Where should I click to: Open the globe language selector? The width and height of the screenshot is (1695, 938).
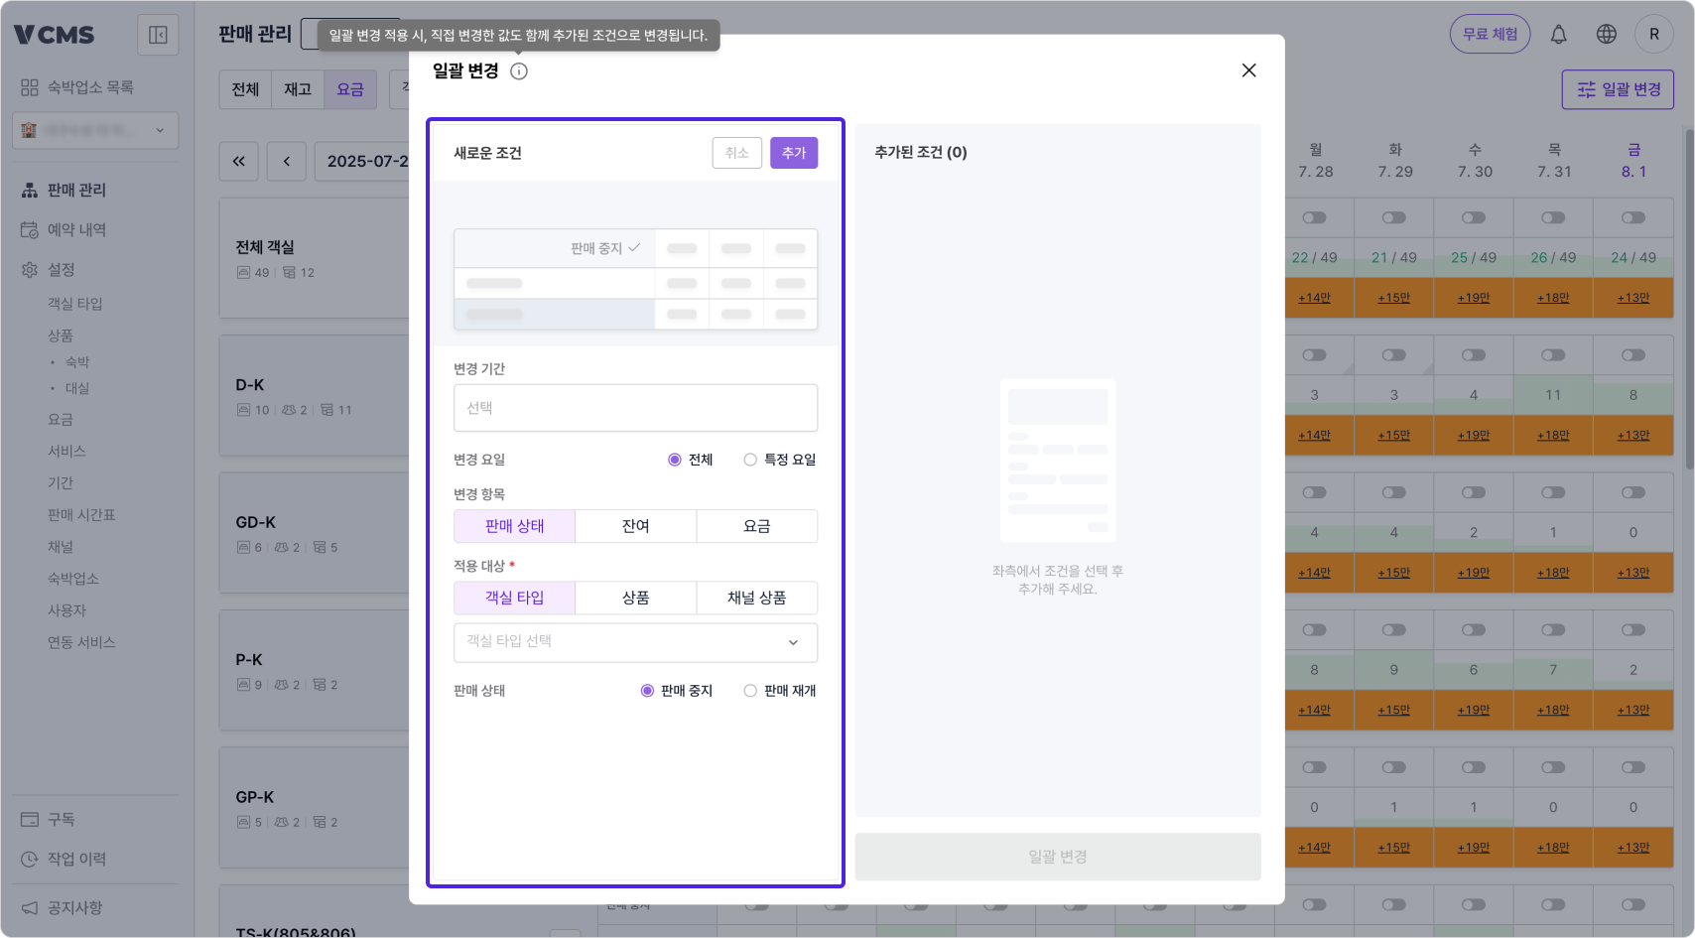[1606, 33]
